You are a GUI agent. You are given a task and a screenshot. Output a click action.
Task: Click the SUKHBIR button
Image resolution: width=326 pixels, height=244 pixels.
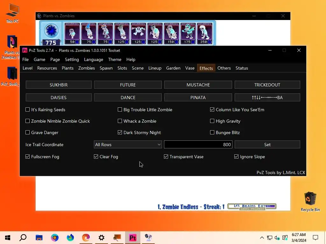pyautogui.click(x=59, y=85)
